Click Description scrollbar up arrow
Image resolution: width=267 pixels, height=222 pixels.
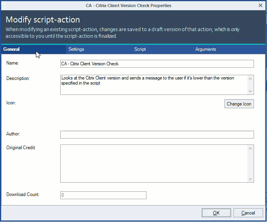click(250, 79)
